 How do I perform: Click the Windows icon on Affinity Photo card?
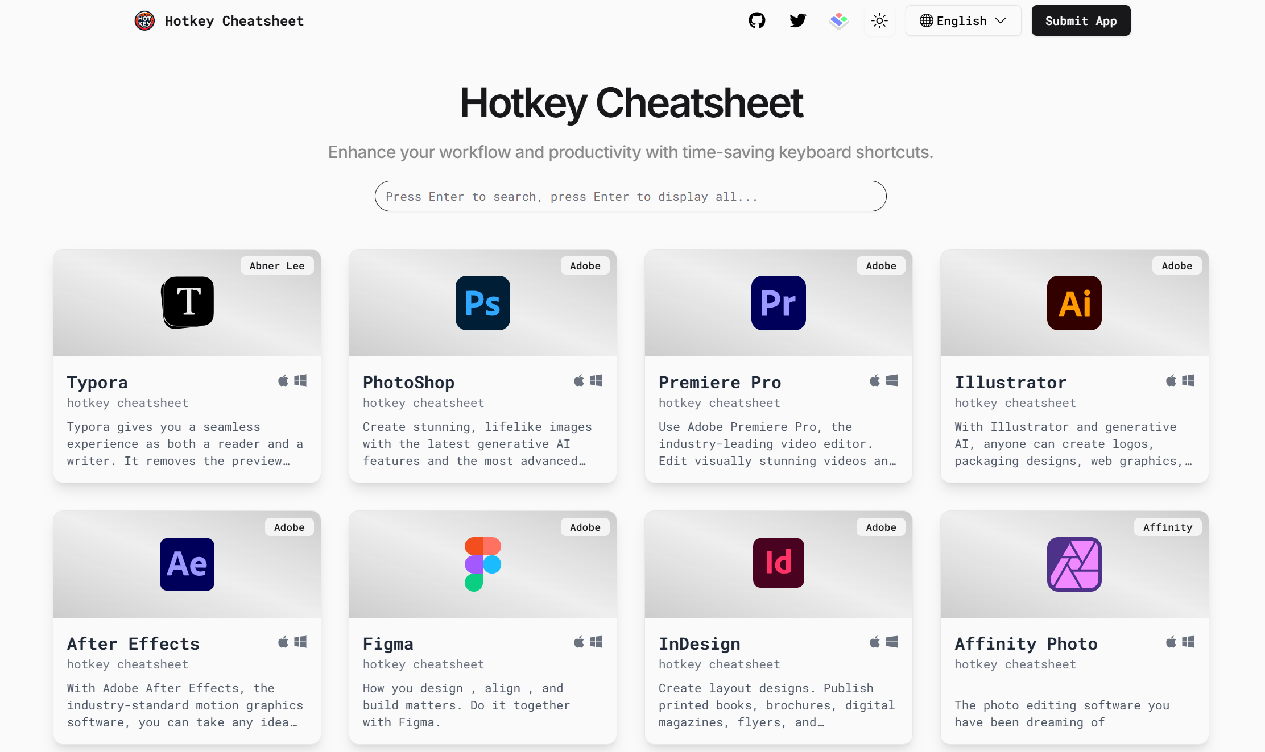pos(1188,642)
